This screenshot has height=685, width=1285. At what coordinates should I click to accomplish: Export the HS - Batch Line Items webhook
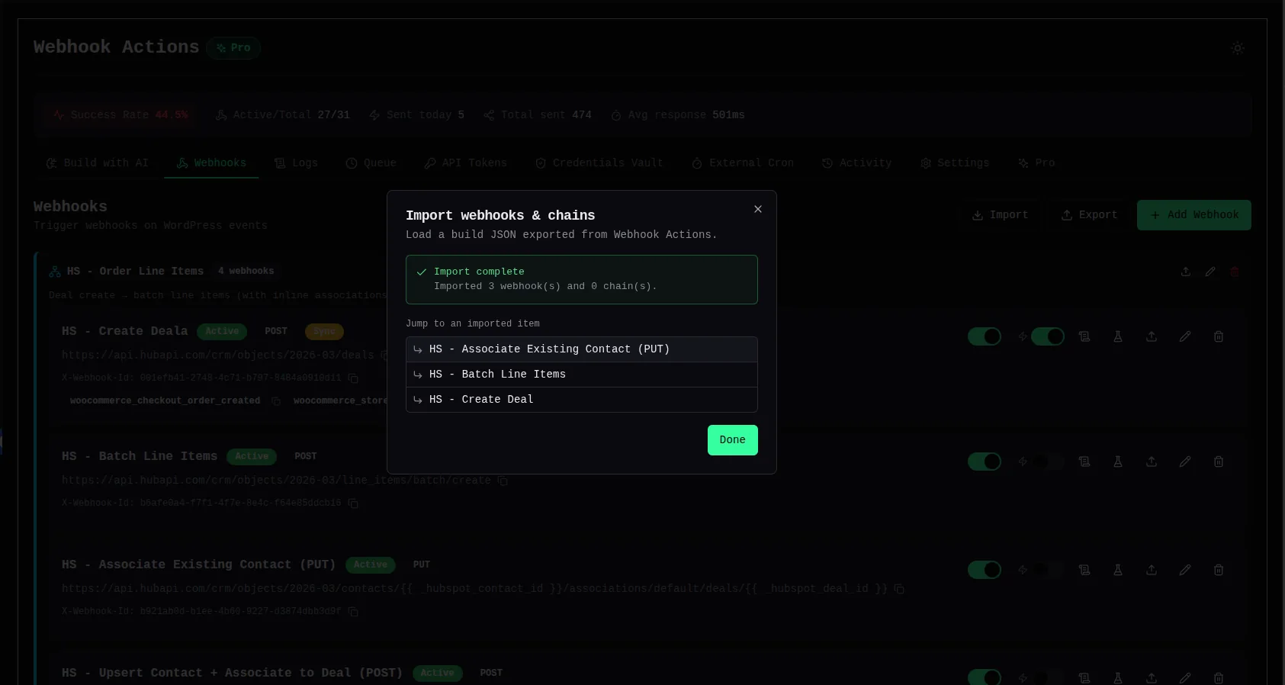(1152, 461)
